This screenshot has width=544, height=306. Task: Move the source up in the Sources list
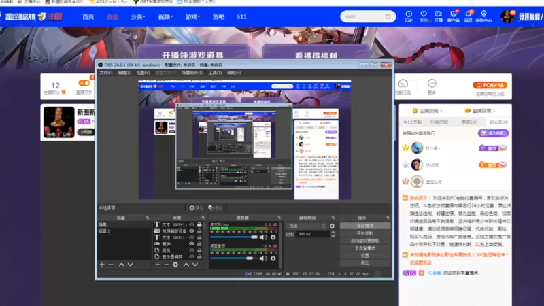point(186,265)
